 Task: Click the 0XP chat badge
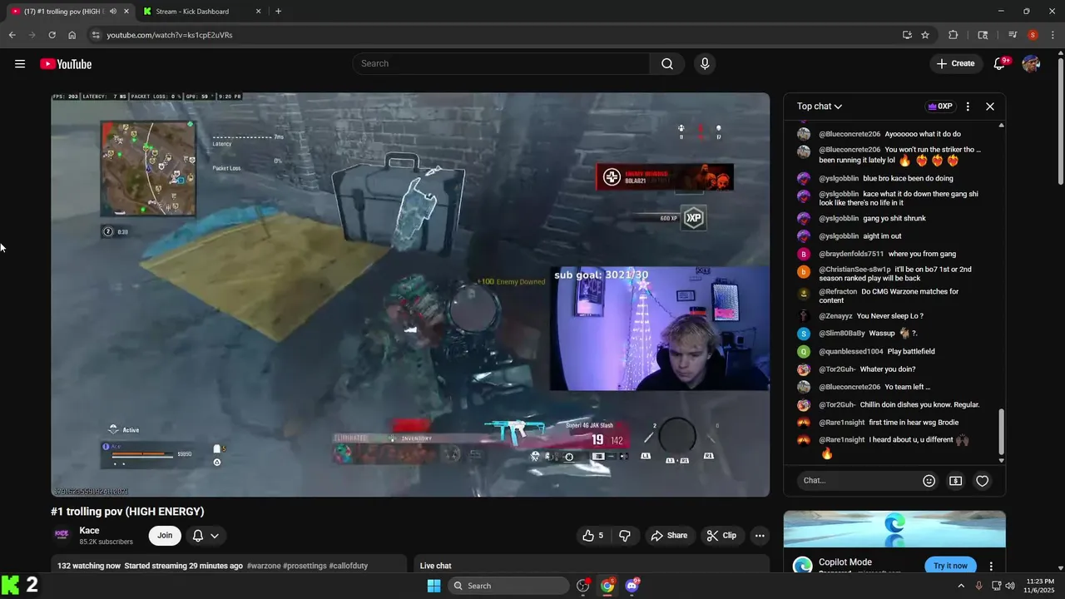(939, 106)
